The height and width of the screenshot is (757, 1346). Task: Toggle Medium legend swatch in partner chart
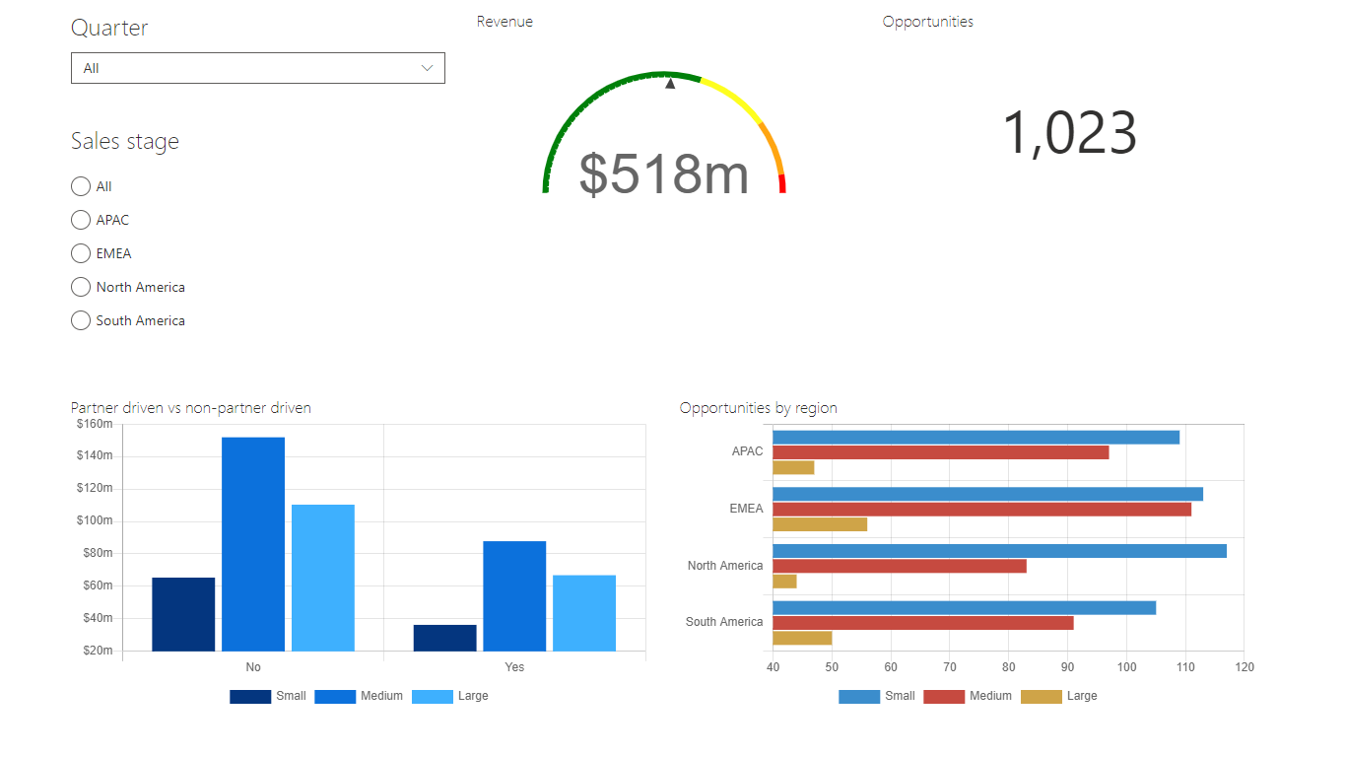click(x=335, y=697)
